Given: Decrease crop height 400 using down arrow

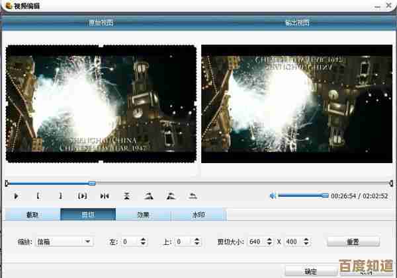Looking at the screenshot, I should (306, 245).
